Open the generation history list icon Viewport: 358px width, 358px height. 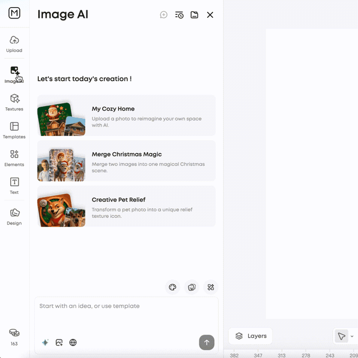click(x=179, y=15)
